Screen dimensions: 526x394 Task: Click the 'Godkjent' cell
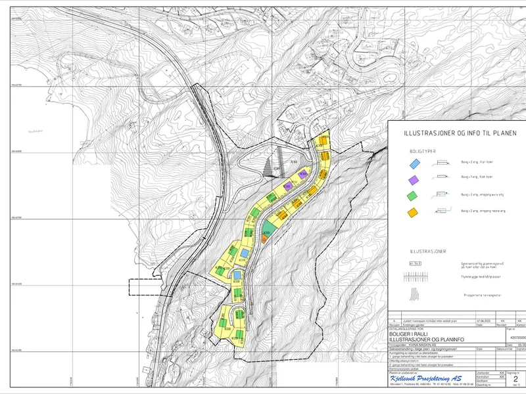click(490, 381)
